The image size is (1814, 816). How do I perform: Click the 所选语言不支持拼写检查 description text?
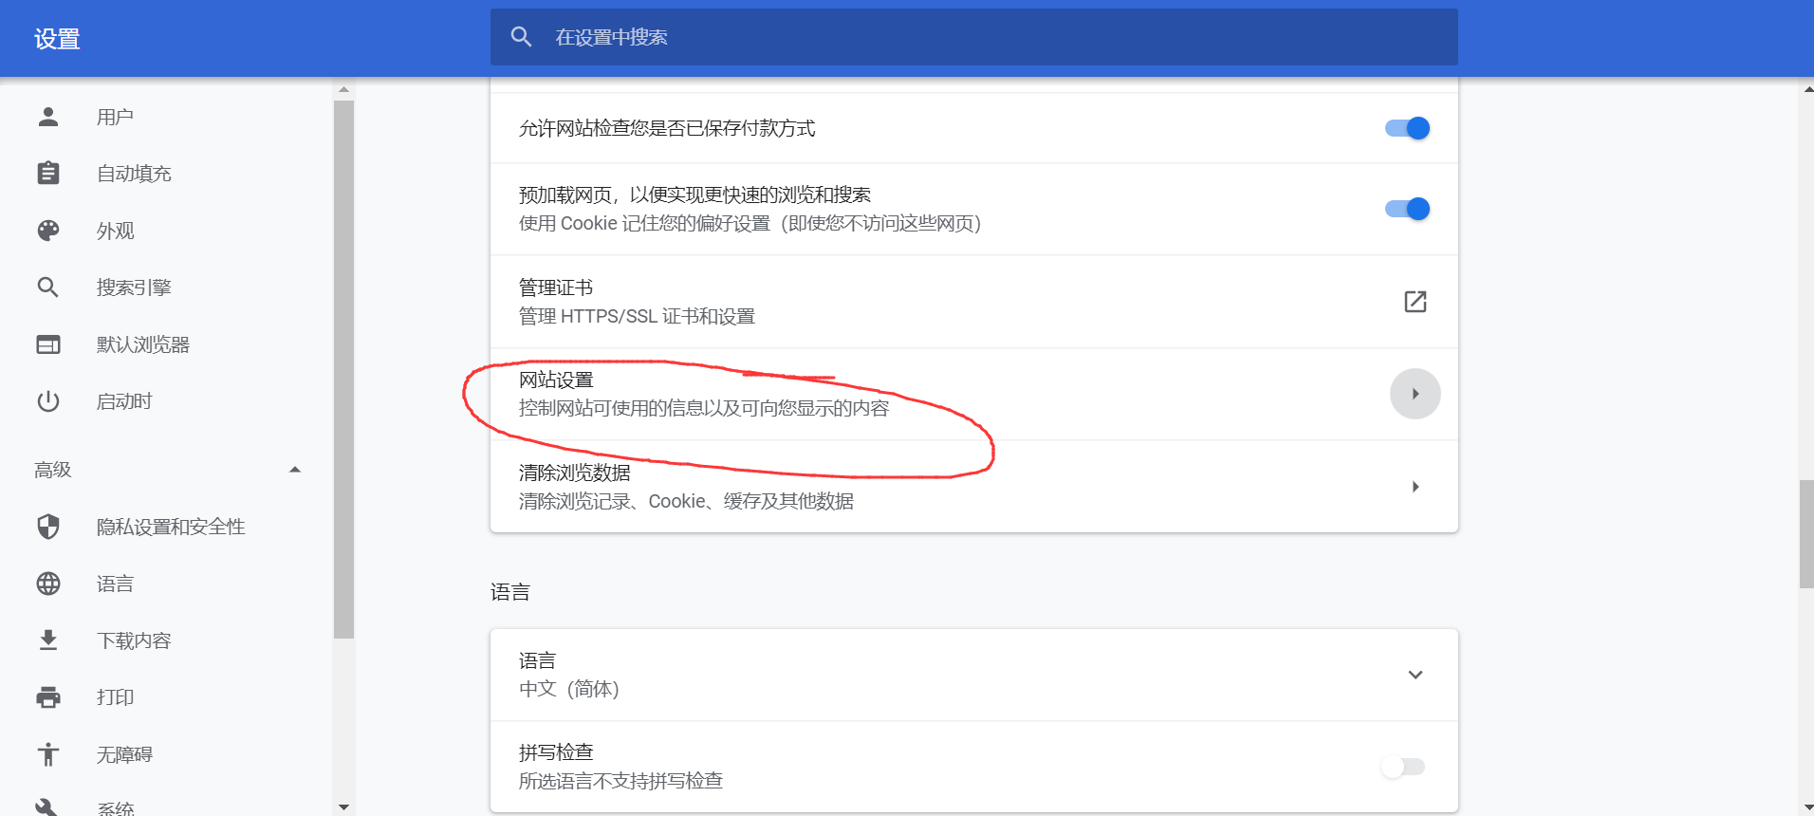click(x=621, y=781)
